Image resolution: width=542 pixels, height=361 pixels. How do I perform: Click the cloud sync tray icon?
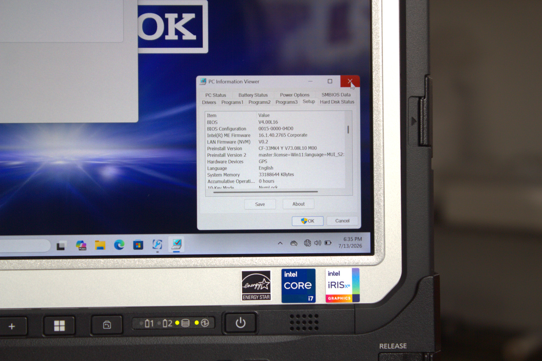pyautogui.click(x=294, y=243)
